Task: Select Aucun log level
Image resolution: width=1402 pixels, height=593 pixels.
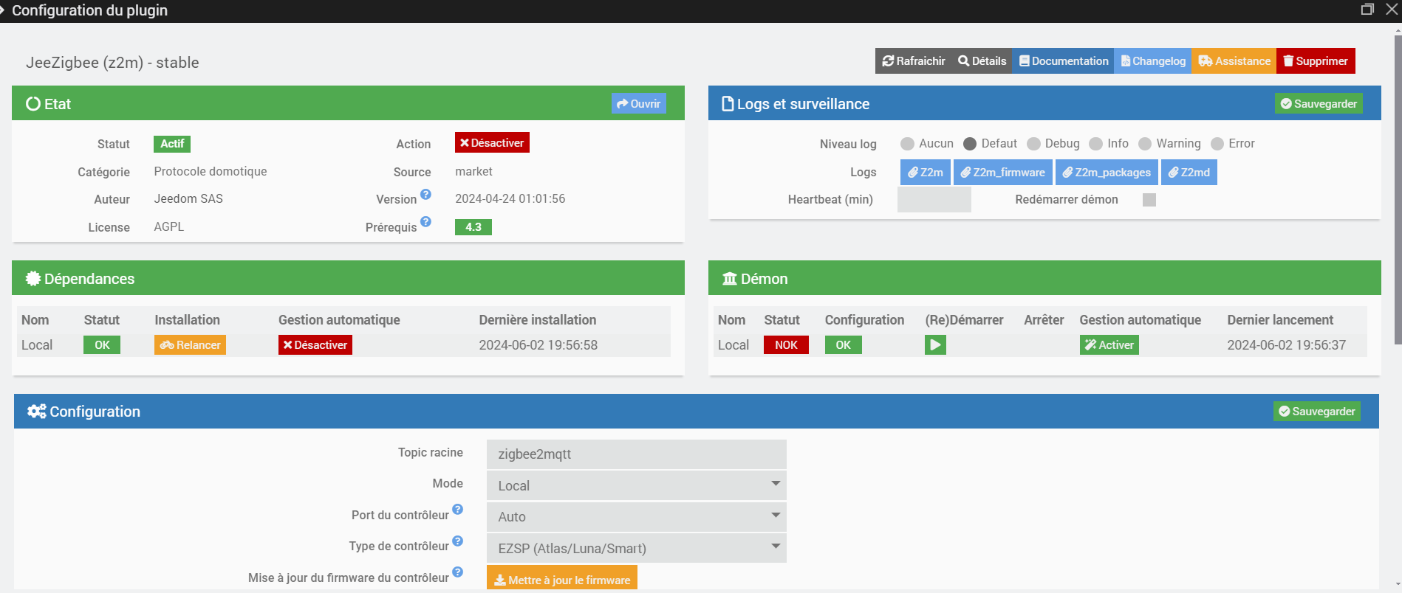Action: pos(907,144)
